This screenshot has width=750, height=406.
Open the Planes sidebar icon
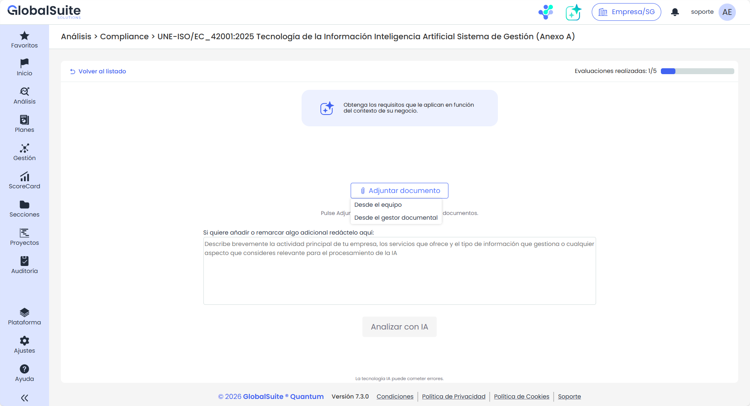[x=24, y=120]
